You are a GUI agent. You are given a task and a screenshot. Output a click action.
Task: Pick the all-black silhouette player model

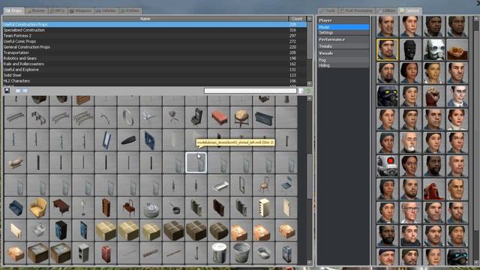click(410, 49)
